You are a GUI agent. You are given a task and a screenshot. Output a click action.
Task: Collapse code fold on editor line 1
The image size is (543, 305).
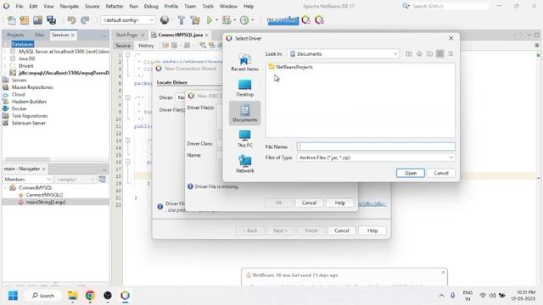click(x=128, y=54)
